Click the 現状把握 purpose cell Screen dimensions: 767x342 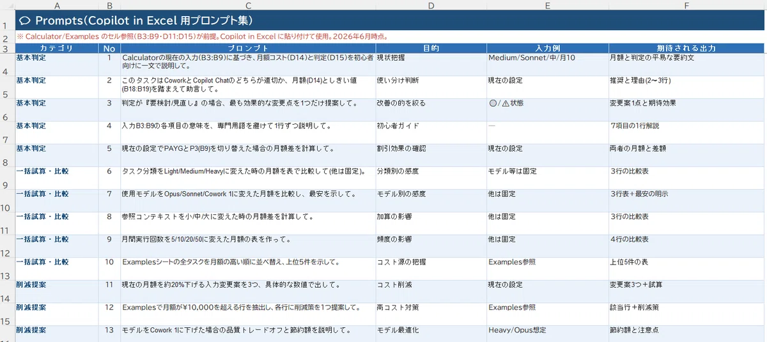[431, 65]
